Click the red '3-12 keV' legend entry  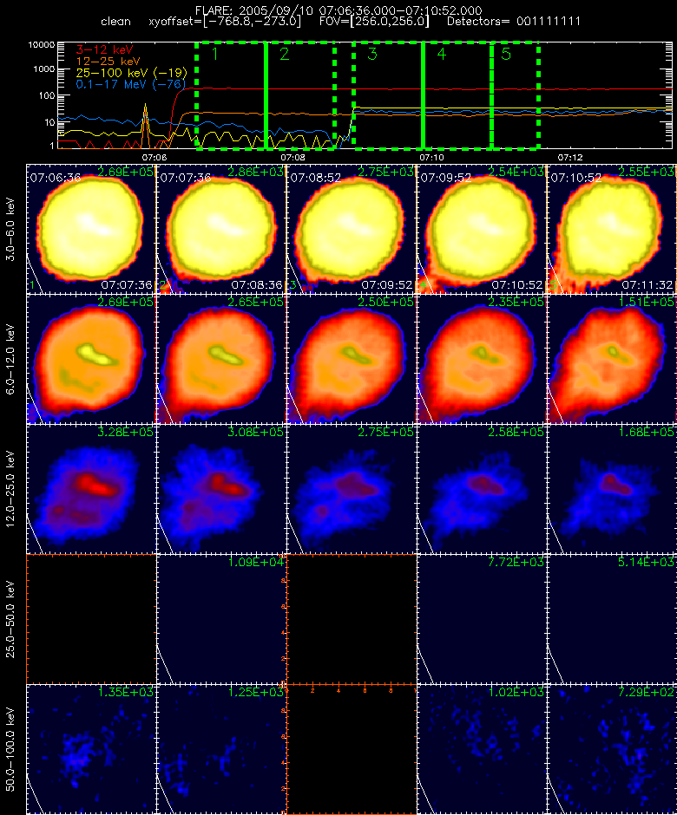[x=105, y=50]
